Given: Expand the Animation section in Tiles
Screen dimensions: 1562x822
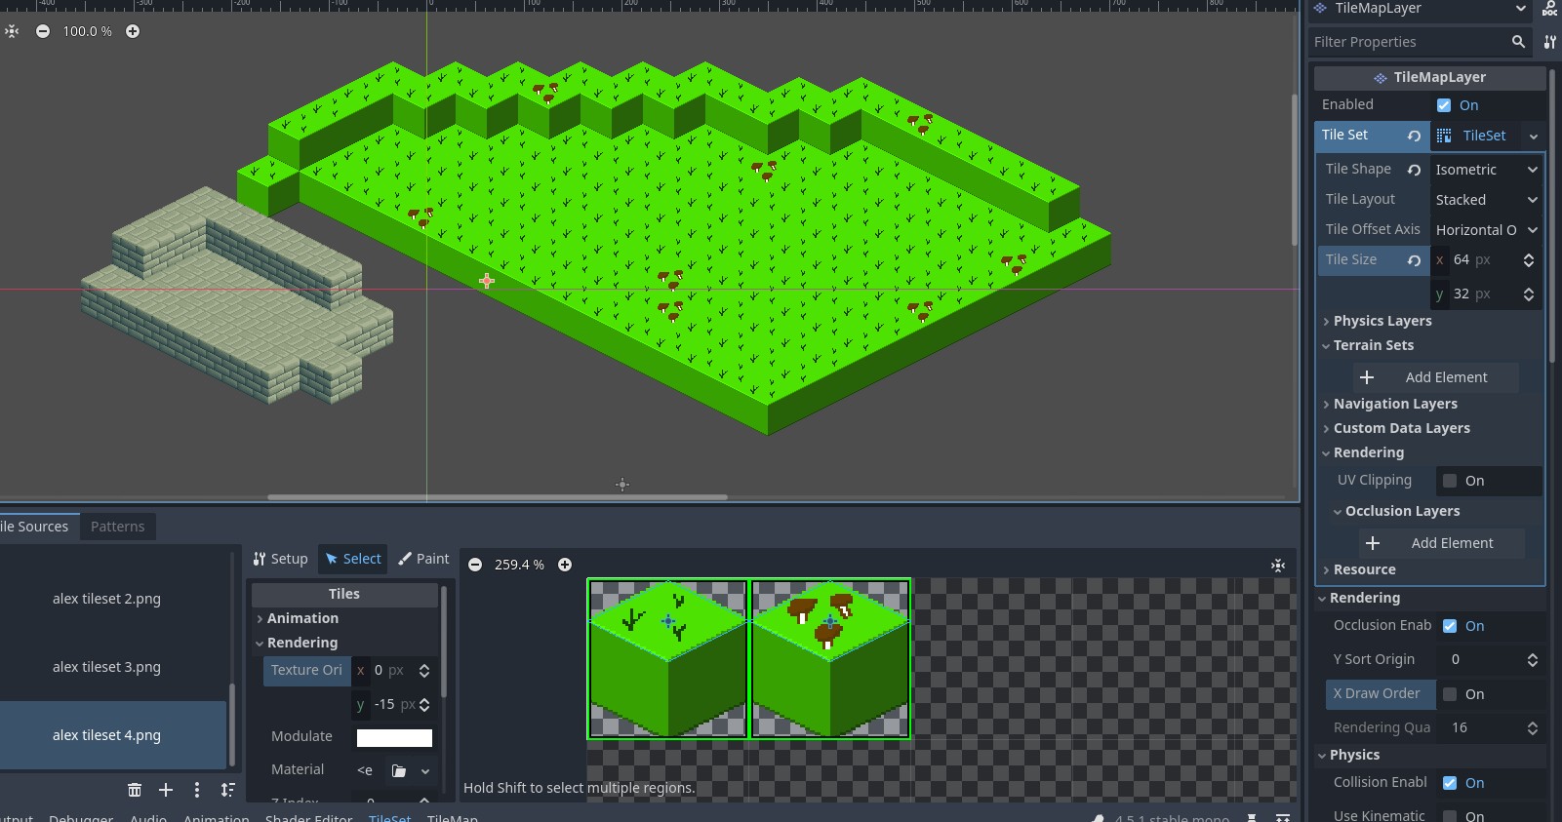Looking at the screenshot, I should click(302, 618).
